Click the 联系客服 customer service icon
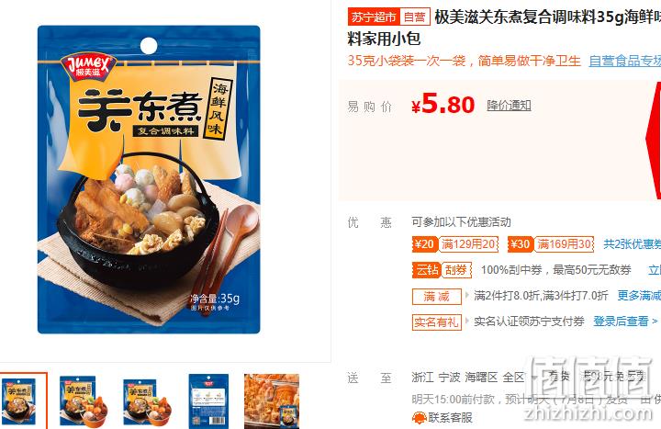The height and width of the screenshot is (429, 661). 419,418
